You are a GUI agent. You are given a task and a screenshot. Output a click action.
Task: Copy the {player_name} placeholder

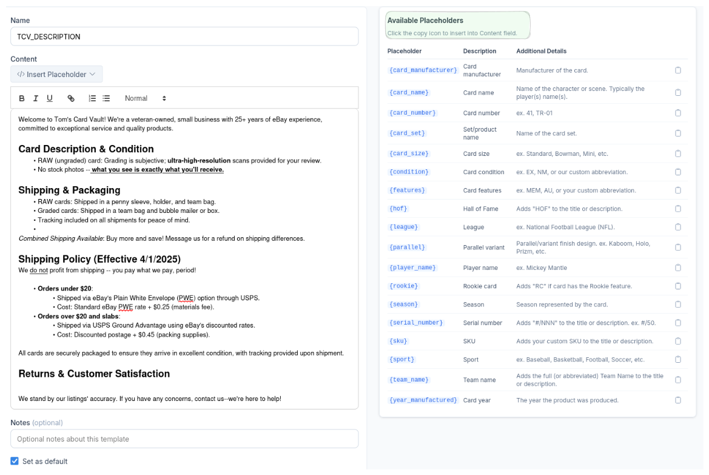(678, 267)
